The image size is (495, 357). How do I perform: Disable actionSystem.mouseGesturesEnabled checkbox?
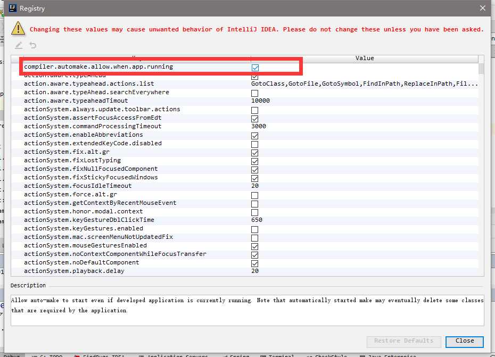click(254, 246)
